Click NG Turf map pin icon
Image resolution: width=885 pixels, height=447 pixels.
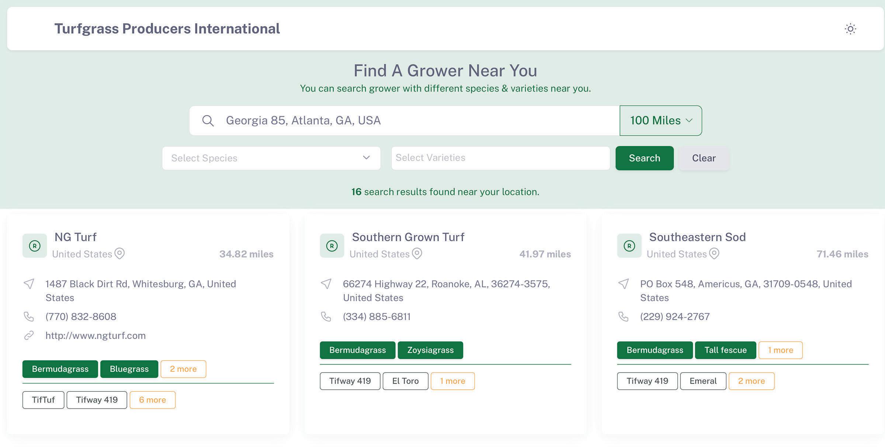(119, 254)
